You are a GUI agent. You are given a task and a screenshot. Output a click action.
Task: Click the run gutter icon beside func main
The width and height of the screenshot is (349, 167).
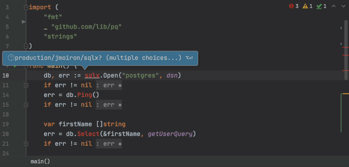[15, 66]
